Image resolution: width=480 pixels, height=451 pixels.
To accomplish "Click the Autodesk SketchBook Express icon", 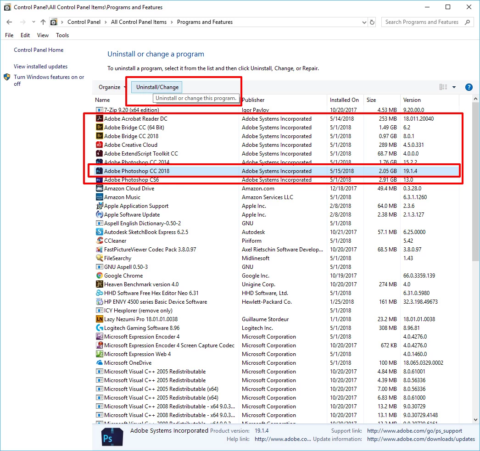I will pyautogui.click(x=99, y=232).
